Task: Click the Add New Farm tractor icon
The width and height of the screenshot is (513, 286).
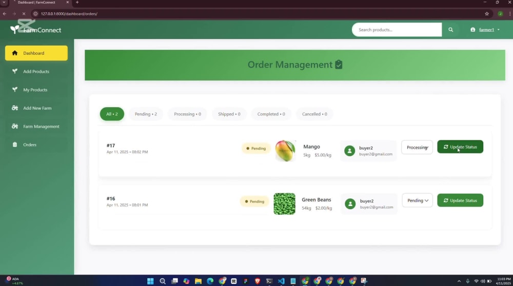Action: 15,108
